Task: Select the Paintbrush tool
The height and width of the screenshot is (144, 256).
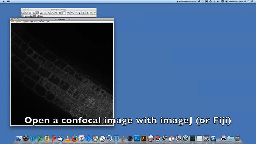Action: coord(84,13)
